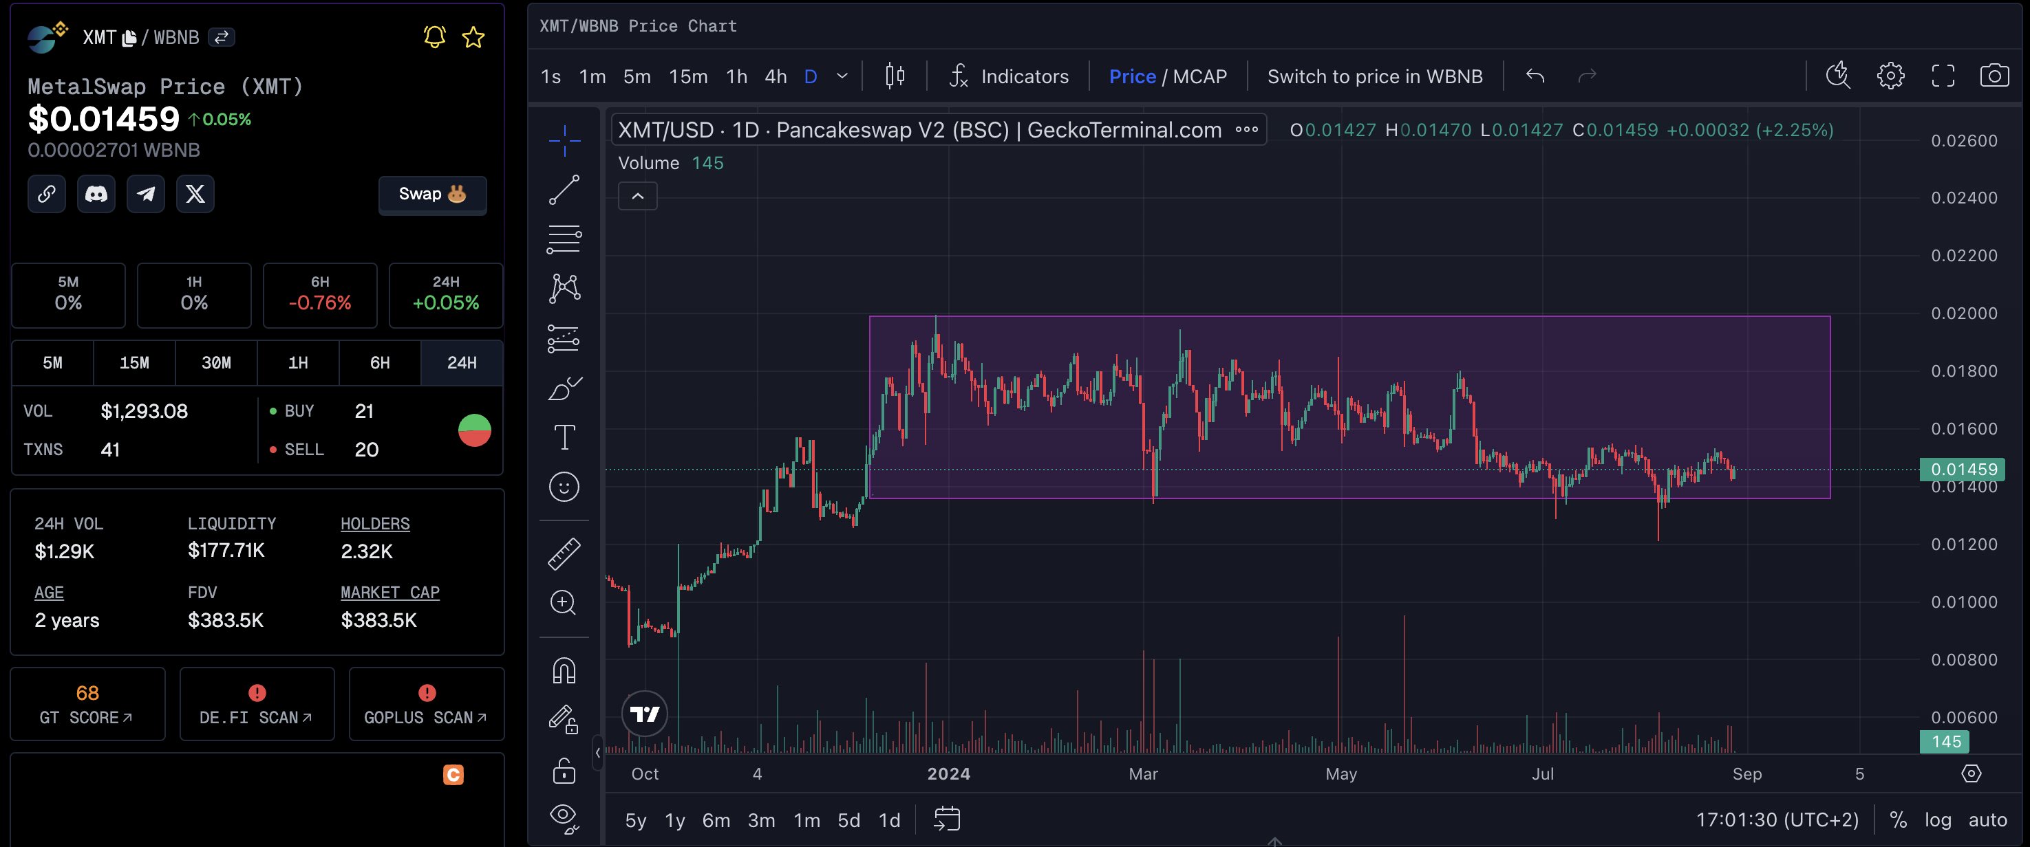Viewport: 2030px width, 847px height.
Task: Enter fullscreen chart mode
Action: pos(1943,76)
